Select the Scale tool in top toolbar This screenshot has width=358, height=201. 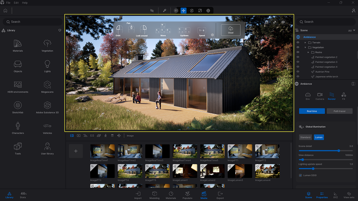(200, 10)
